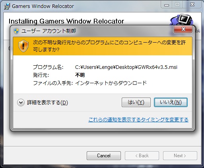Deny the program by clicking いいえ(N)

point(171,102)
